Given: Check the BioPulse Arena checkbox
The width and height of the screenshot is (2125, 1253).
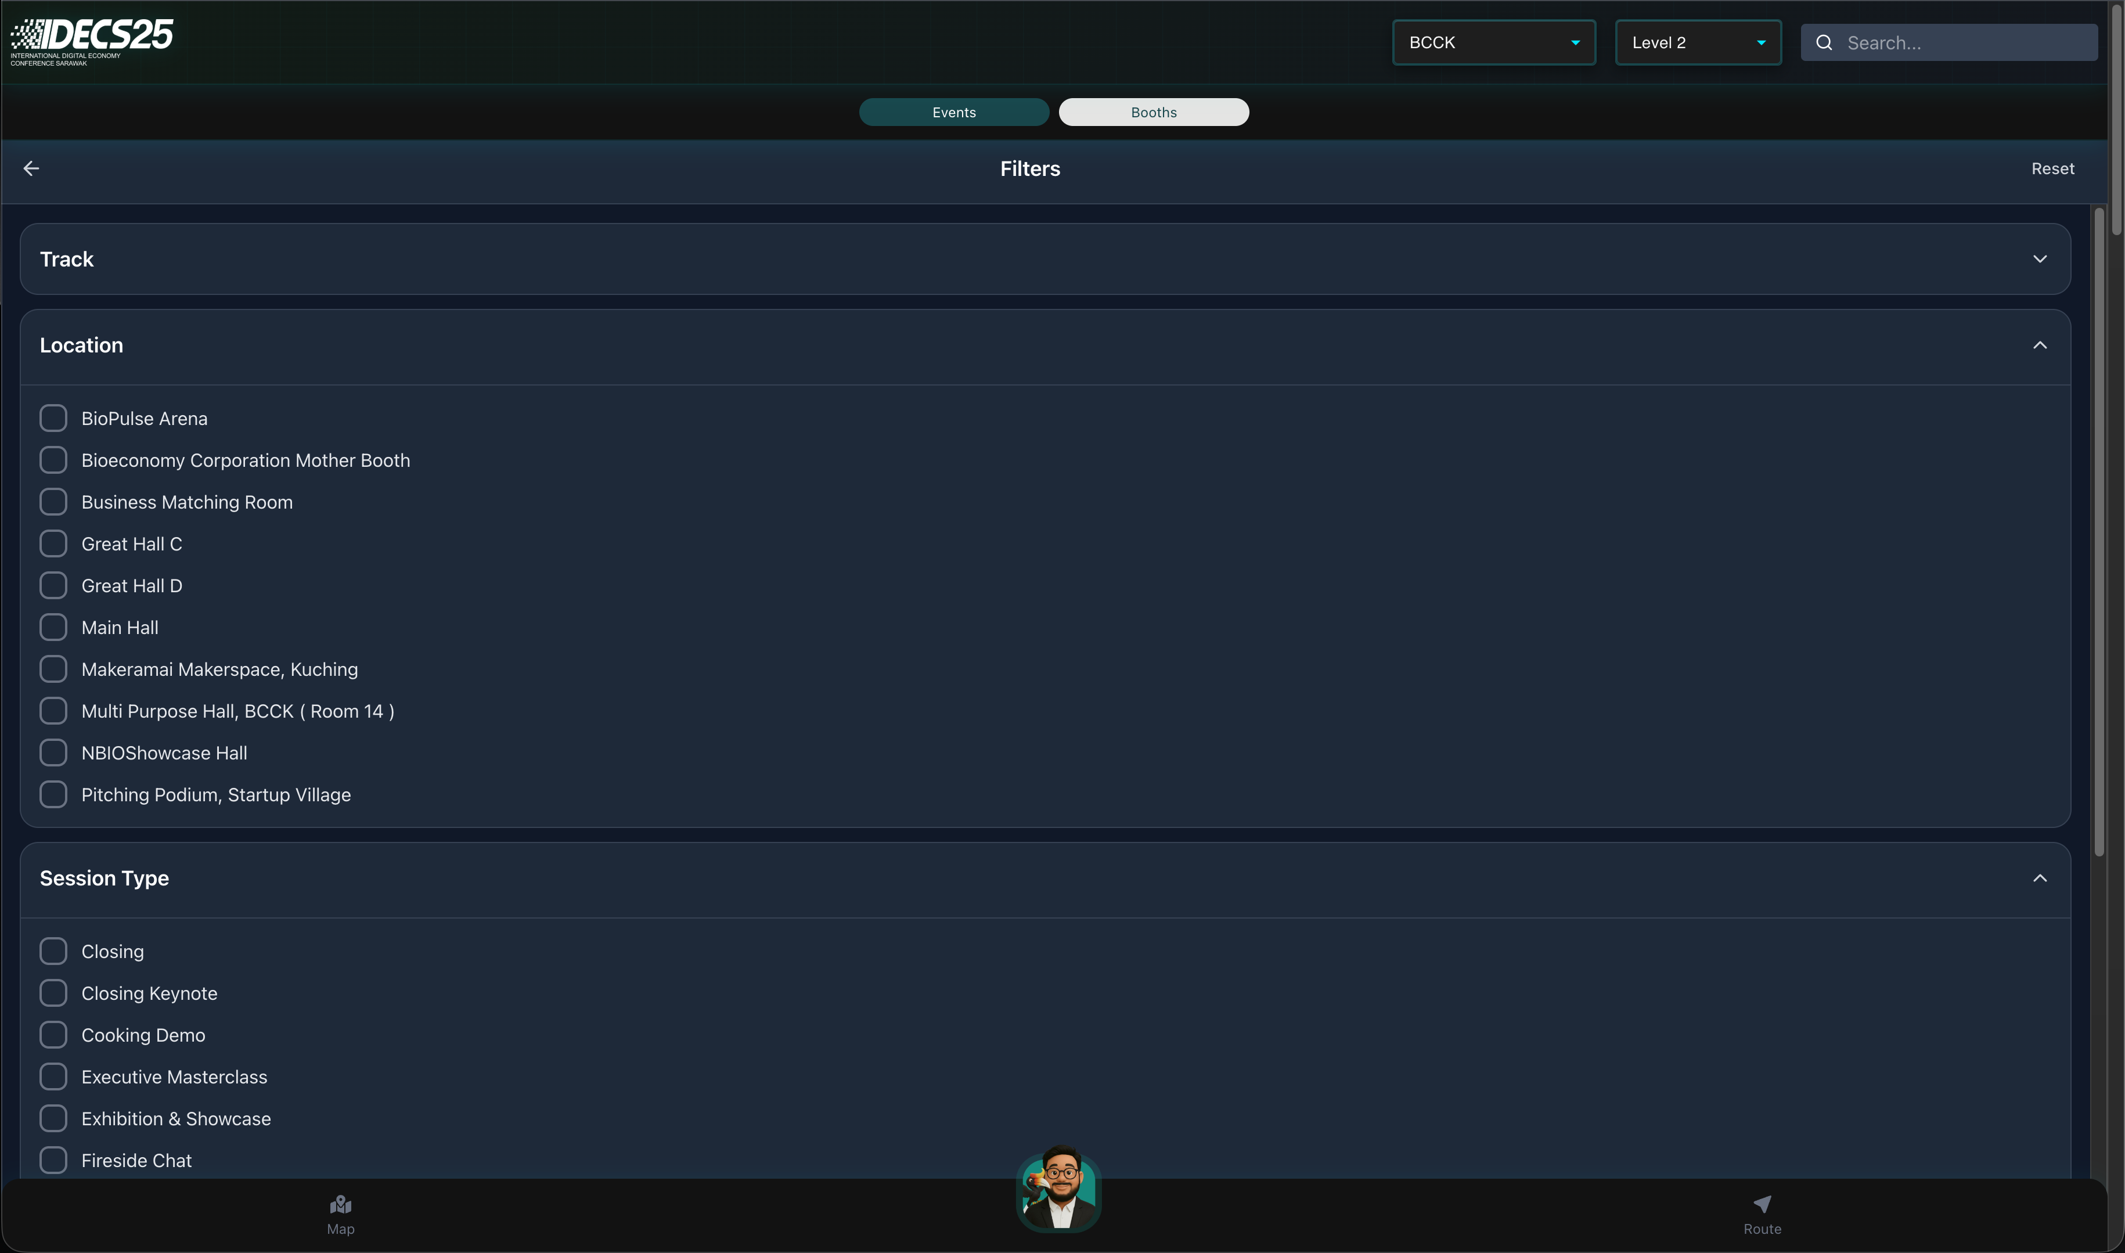Looking at the screenshot, I should [53, 418].
